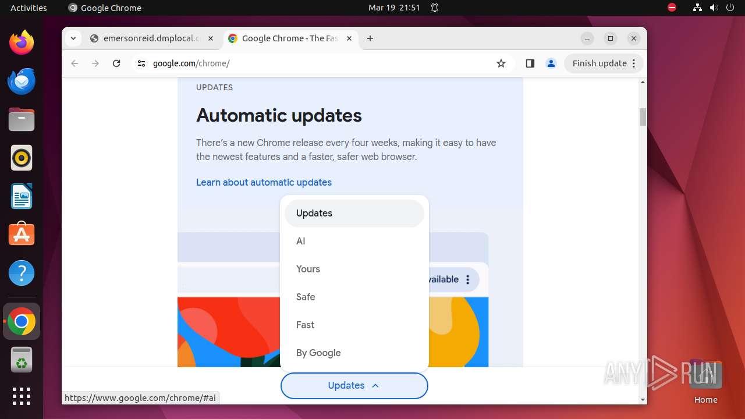Open Rhythmbox music player in dock
This screenshot has height=419, width=745.
pos(22,158)
